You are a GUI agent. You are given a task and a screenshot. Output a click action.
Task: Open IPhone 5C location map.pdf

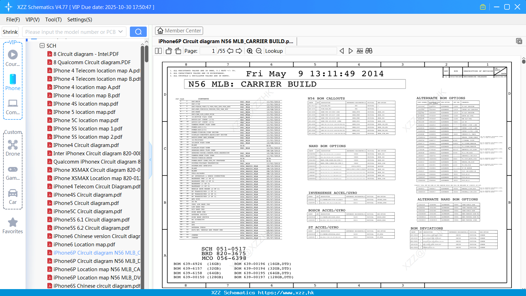[x=86, y=120]
